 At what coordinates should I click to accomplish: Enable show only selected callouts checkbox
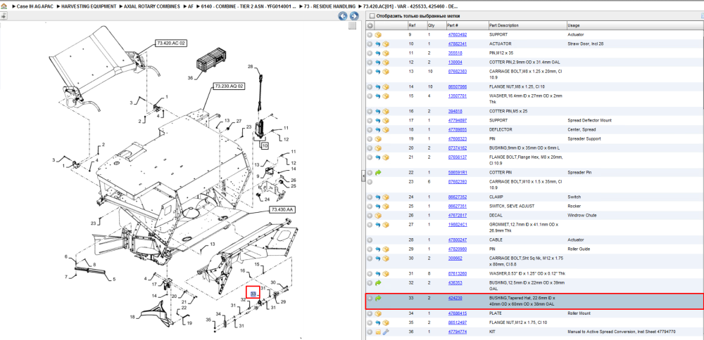tap(372, 15)
